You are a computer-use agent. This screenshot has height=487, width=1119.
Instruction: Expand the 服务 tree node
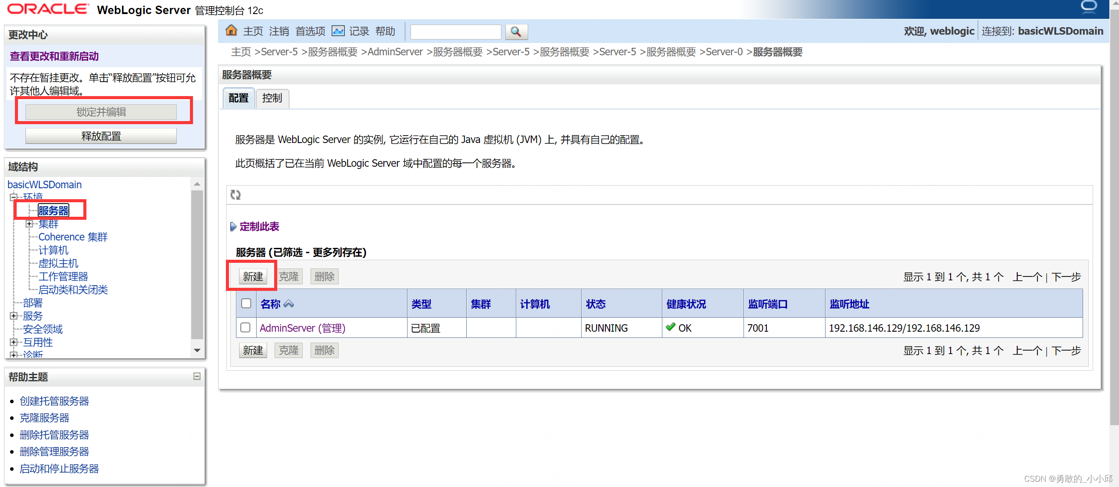[14, 316]
